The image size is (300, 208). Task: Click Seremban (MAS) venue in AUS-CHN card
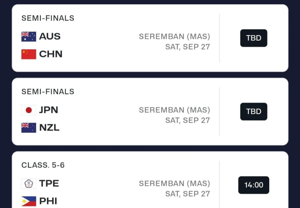point(175,37)
